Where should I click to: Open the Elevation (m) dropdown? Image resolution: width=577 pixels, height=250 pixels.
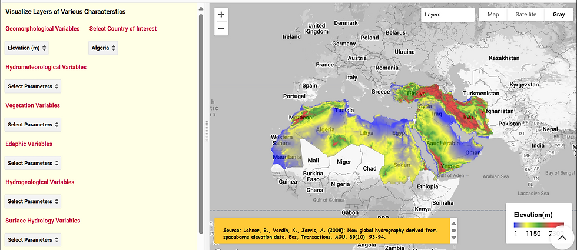pyautogui.click(x=26, y=48)
